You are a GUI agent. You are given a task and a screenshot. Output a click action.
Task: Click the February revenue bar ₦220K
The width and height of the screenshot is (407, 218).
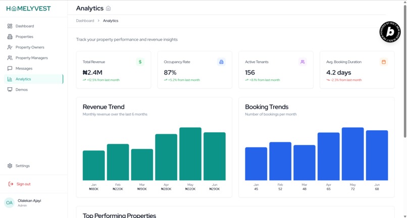(118, 162)
